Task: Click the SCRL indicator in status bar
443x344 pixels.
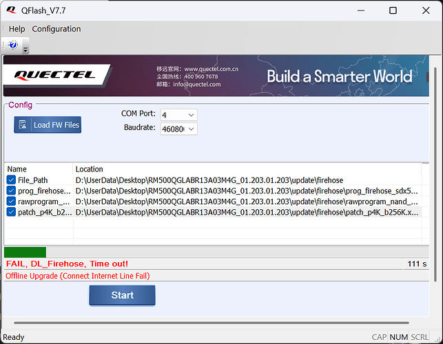Action: coord(420,337)
